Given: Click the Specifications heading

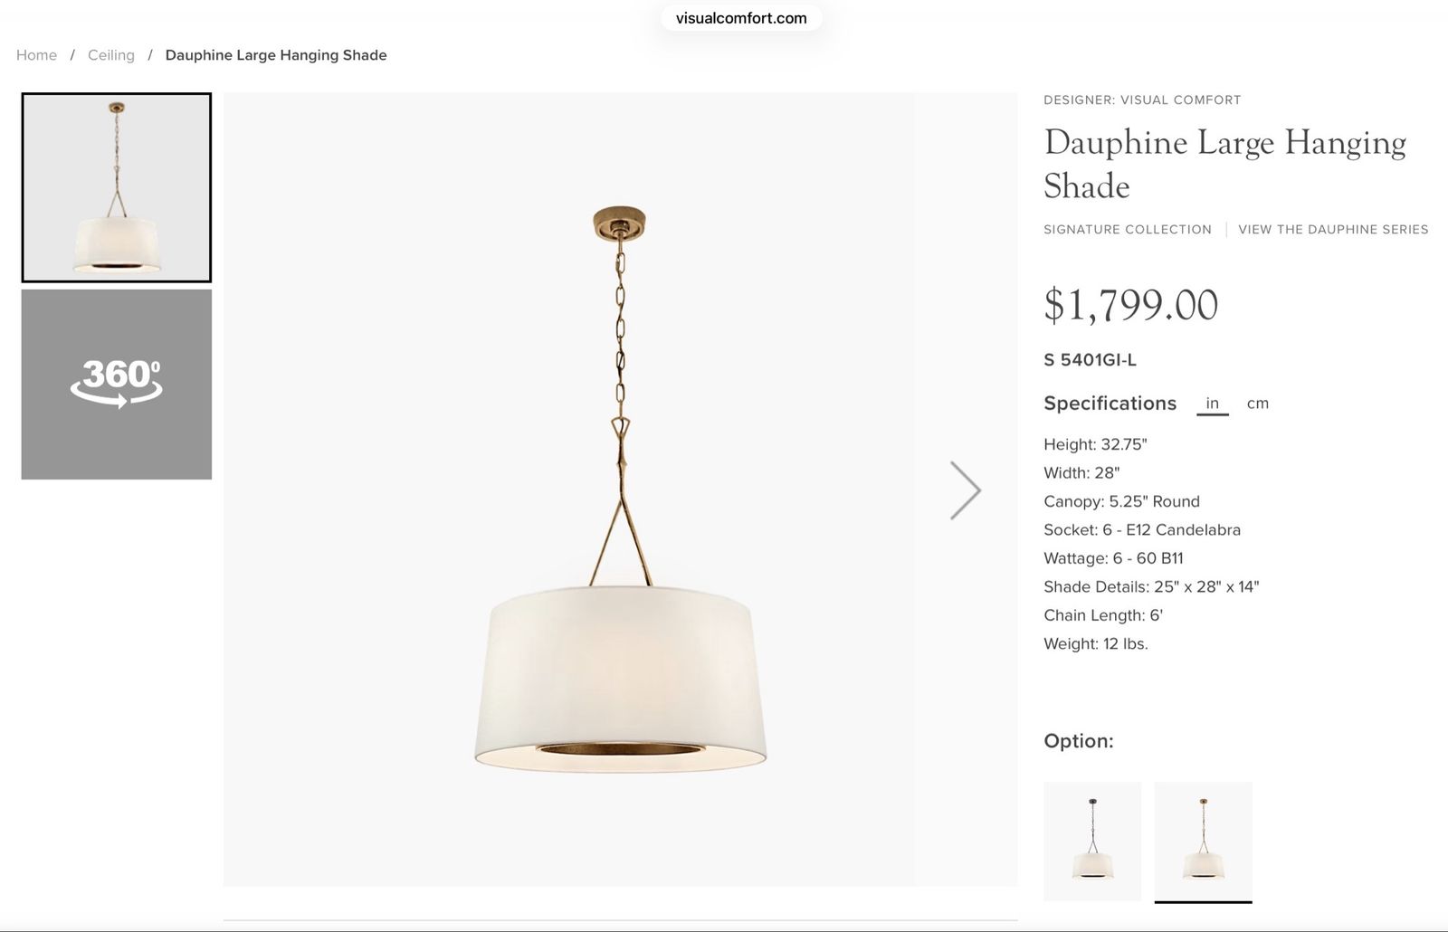Looking at the screenshot, I should pos(1110,404).
